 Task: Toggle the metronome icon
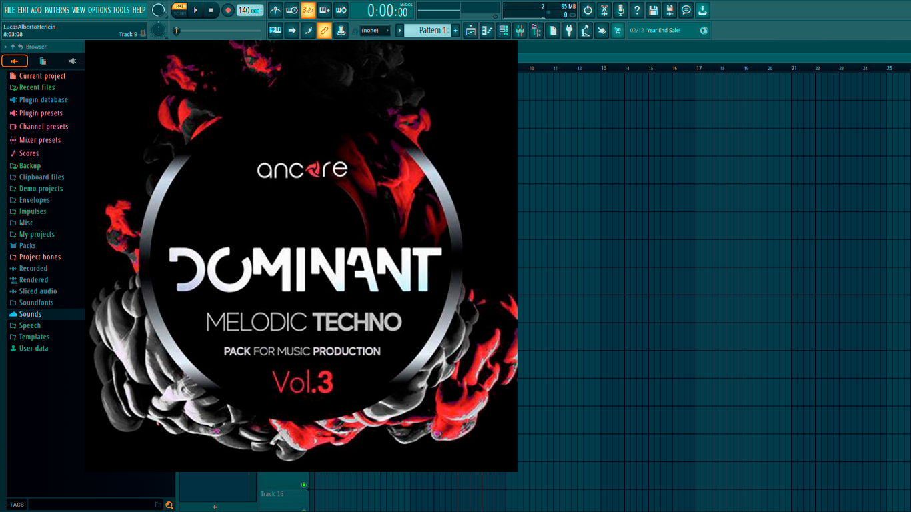pos(275,10)
